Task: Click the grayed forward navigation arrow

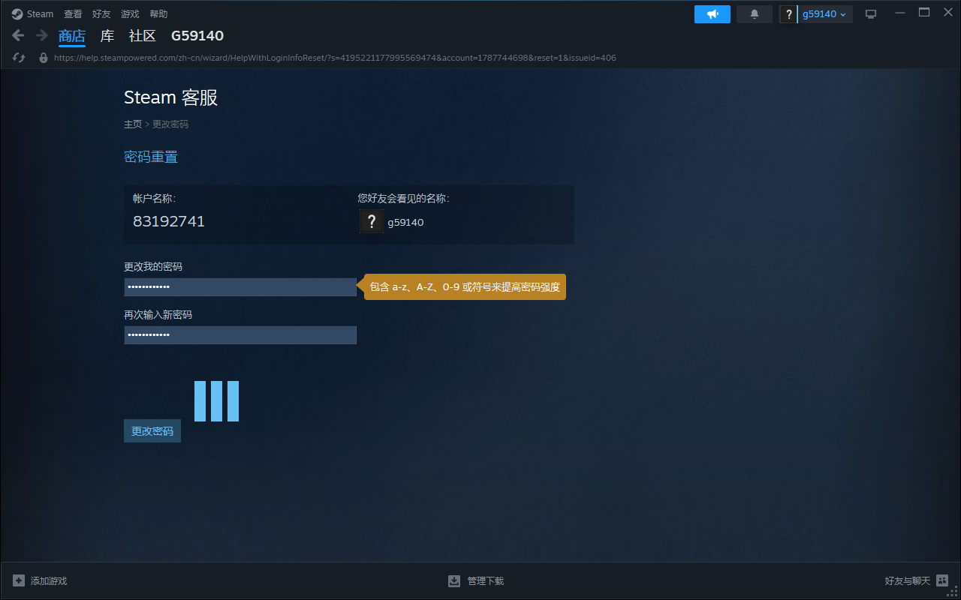Action: [41, 35]
